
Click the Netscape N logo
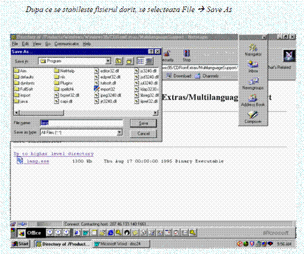tap(289, 56)
